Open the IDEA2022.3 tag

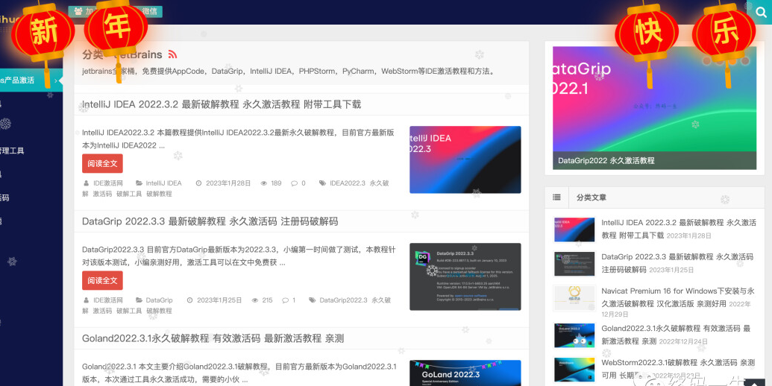coord(348,183)
